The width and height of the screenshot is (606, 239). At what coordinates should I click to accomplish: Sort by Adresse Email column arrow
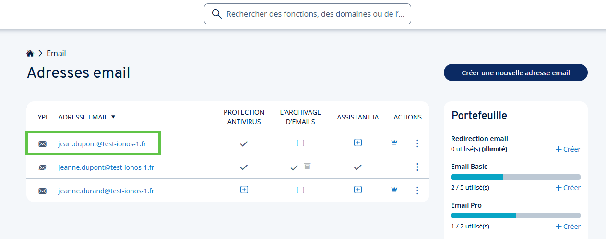[x=113, y=117]
